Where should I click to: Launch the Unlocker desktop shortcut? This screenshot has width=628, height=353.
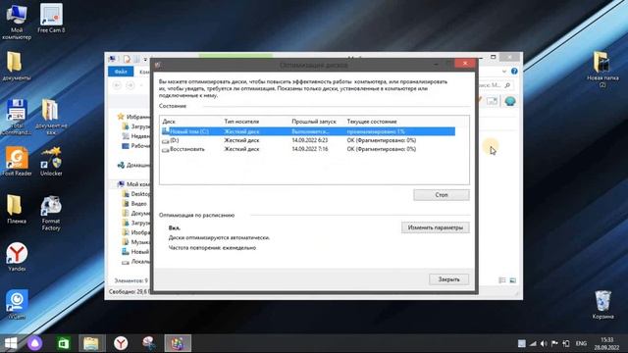click(51, 161)
